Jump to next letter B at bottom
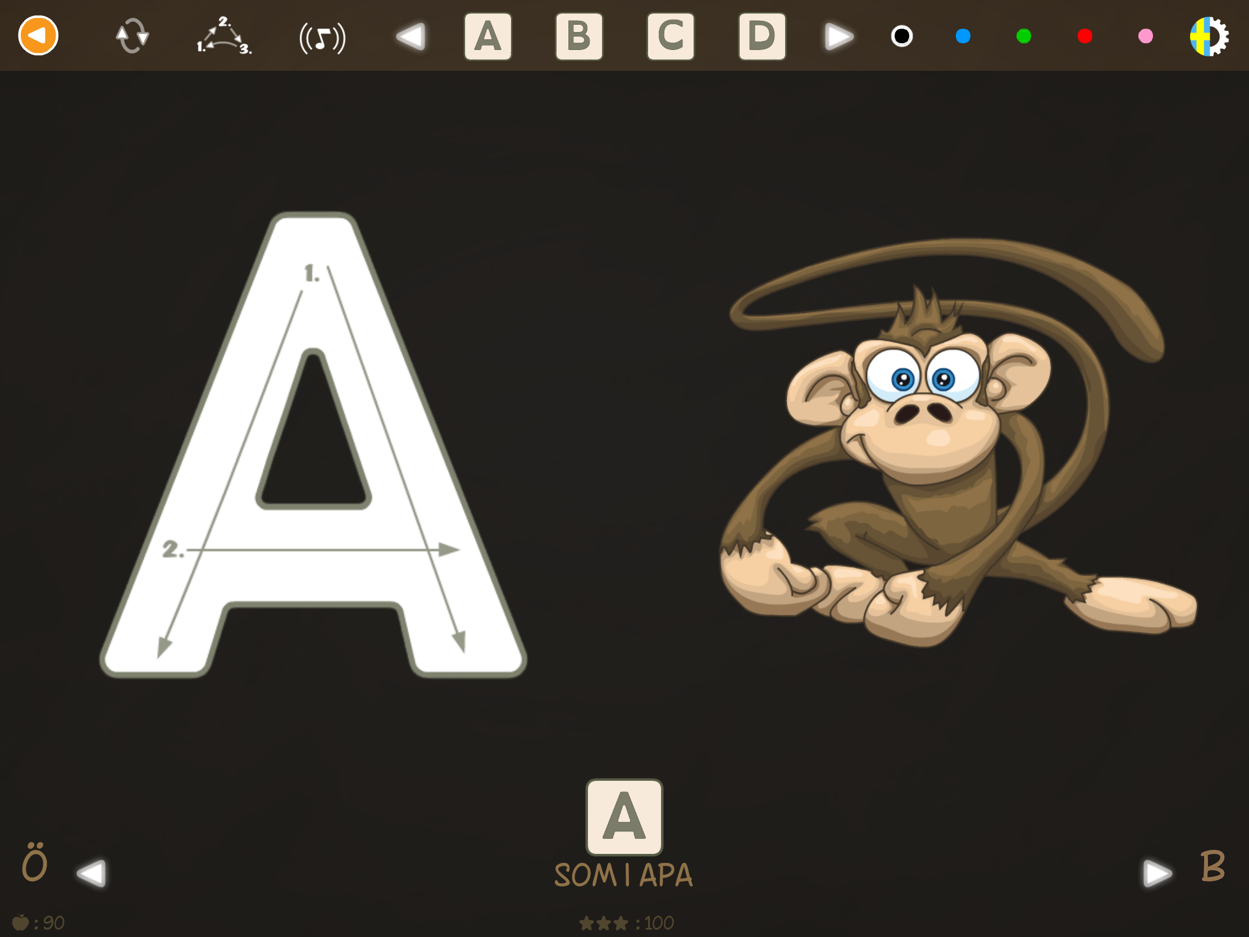 [x=1213, y=866]
